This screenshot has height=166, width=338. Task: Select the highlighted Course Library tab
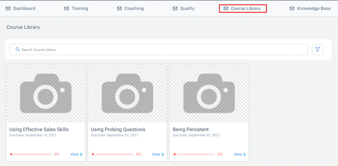click(243, 9)
